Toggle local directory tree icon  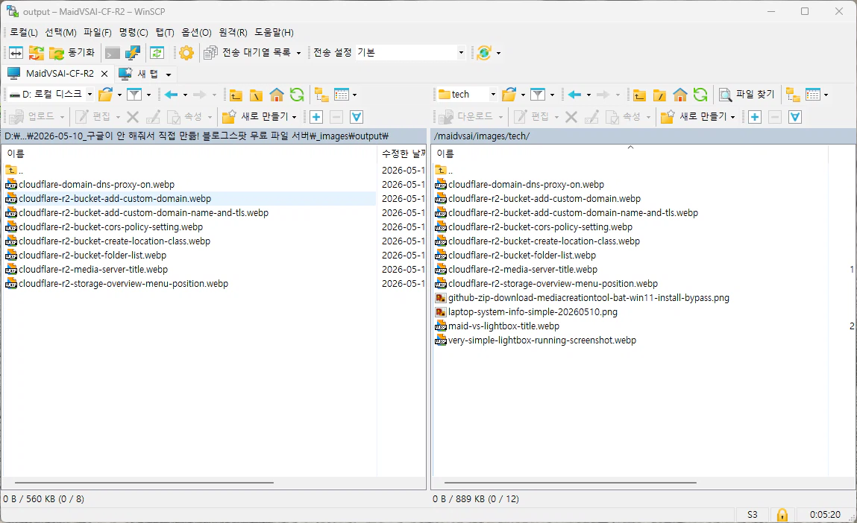tap(321, 95)
